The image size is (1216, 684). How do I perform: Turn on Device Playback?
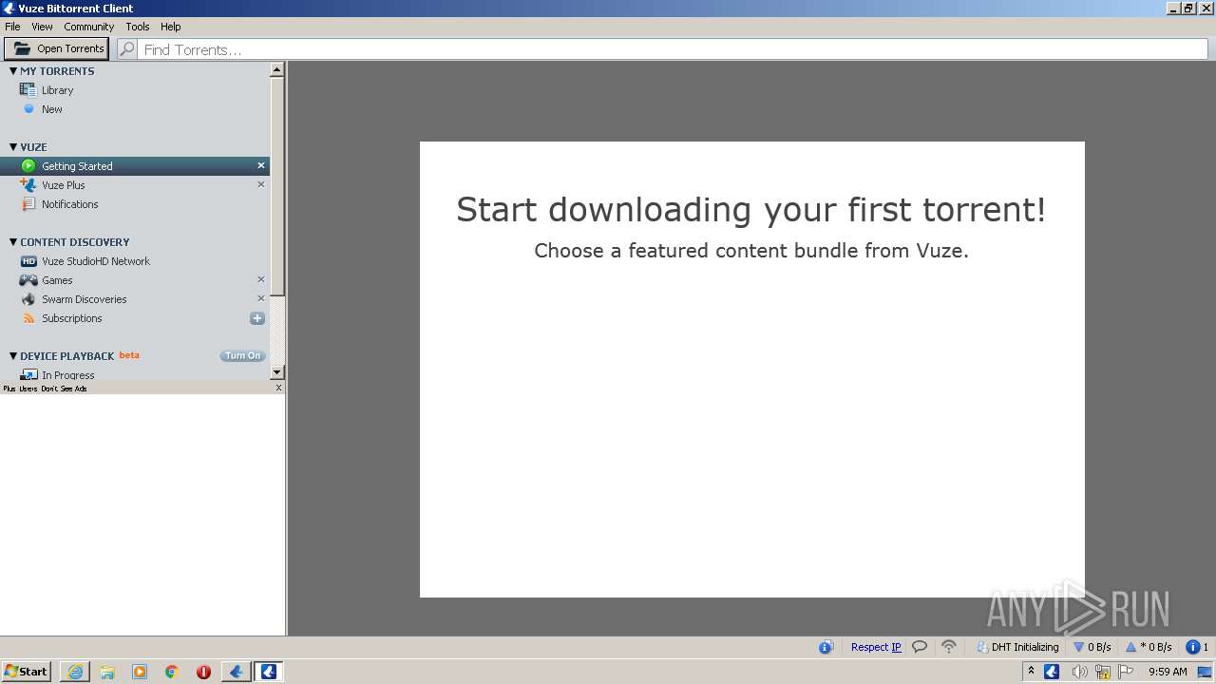242,356
